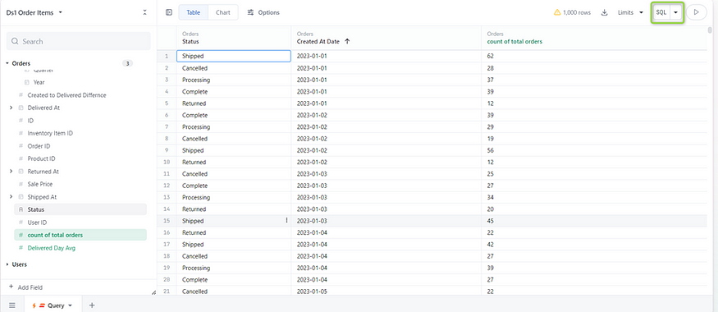Click Add Field
This screenshot has height=312, width=718.
(x=25, y=287)
